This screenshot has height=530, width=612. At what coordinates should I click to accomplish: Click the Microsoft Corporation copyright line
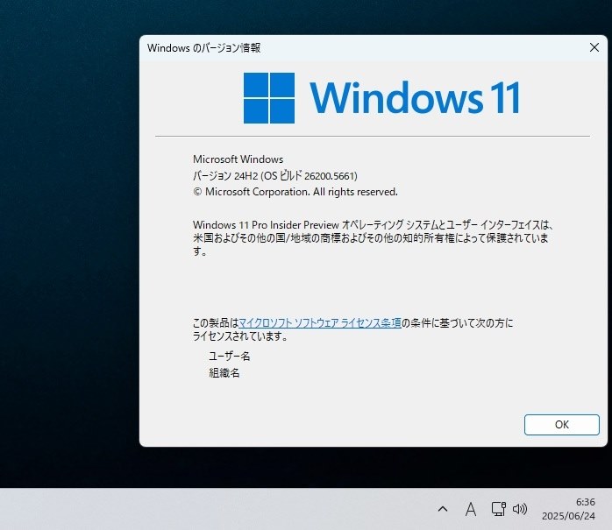coord(295,192)
